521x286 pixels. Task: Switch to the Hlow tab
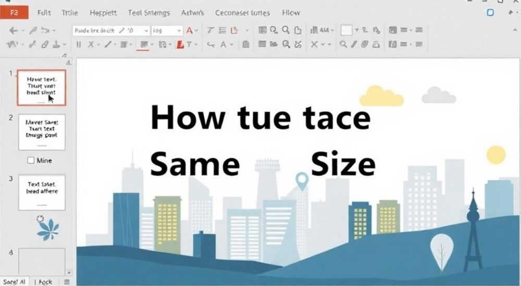pos(291,12)
